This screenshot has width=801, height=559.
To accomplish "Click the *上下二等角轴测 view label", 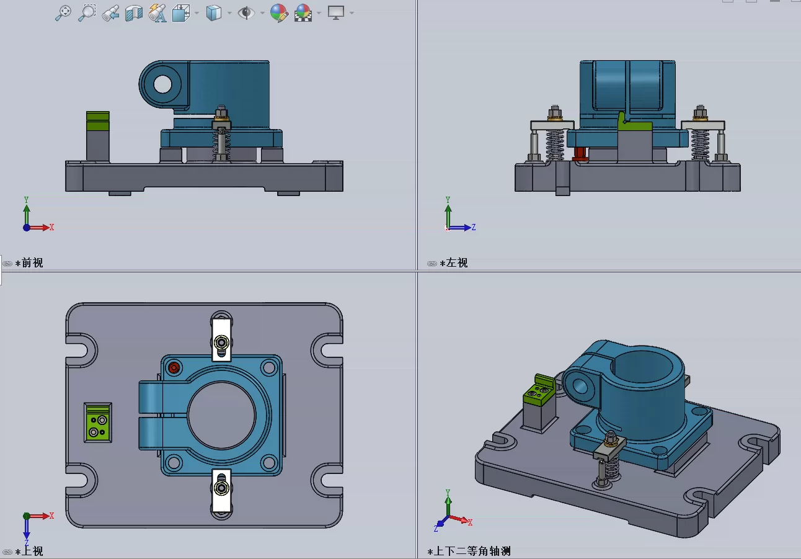I will click(x=469, y=551).
